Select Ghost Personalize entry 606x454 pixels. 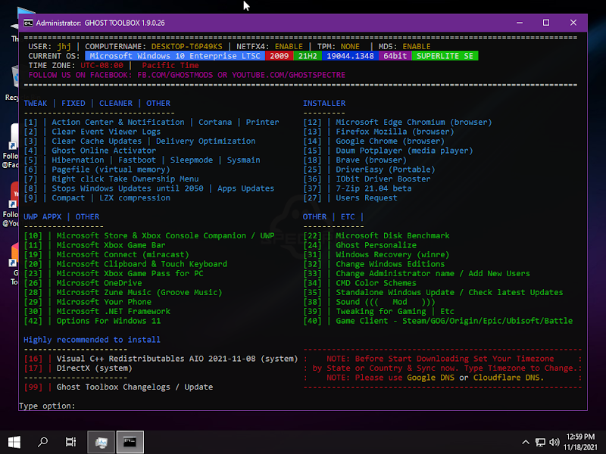[x=376, y=245]
